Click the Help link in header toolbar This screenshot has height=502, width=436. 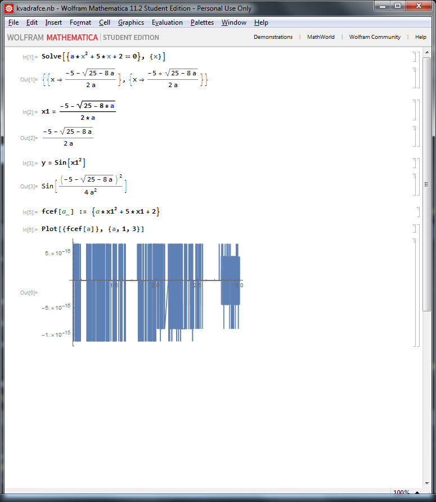pyautogui.click(x=420, y=37)
